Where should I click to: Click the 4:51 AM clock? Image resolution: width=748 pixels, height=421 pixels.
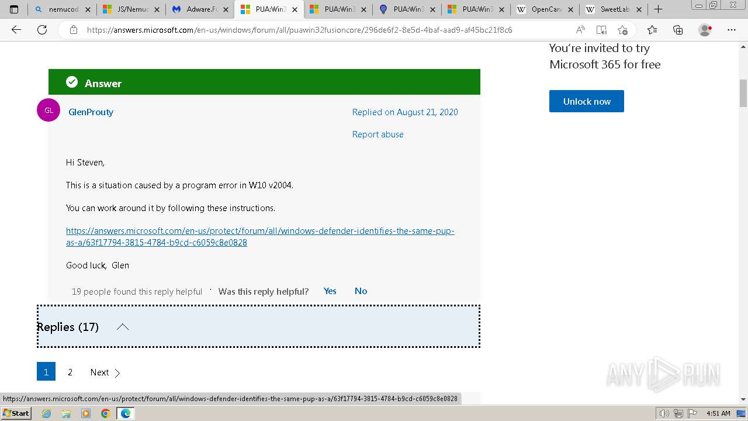click(x=718, y=413)
